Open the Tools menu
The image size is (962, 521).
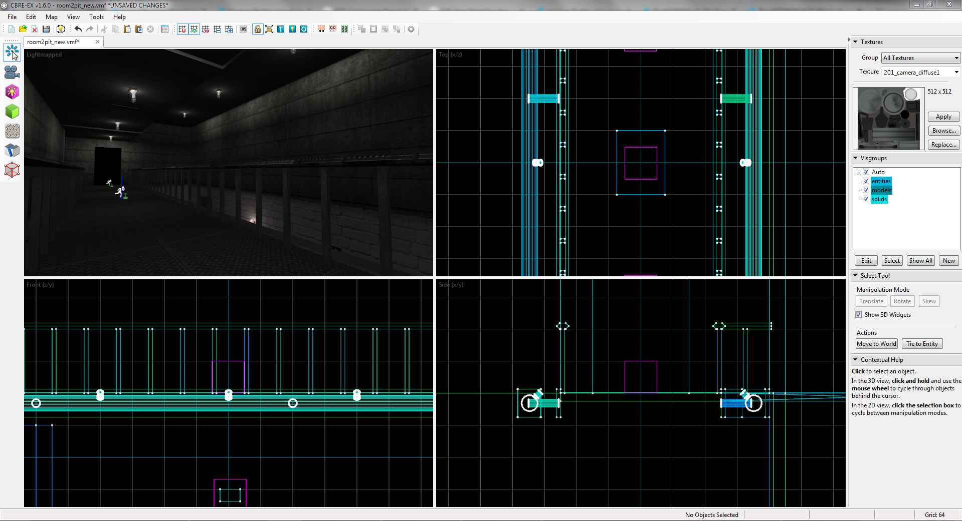96,17
